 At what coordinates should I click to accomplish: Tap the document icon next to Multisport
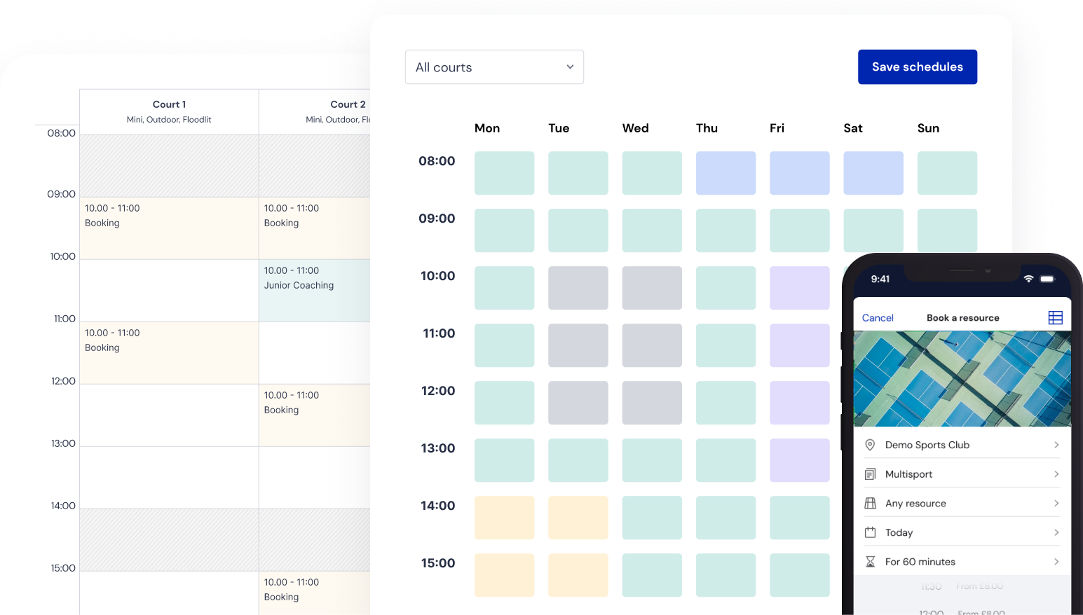pos(870,474)
